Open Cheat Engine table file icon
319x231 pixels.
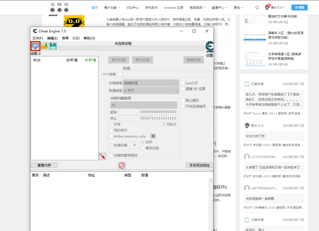click(x=45, y=46)
